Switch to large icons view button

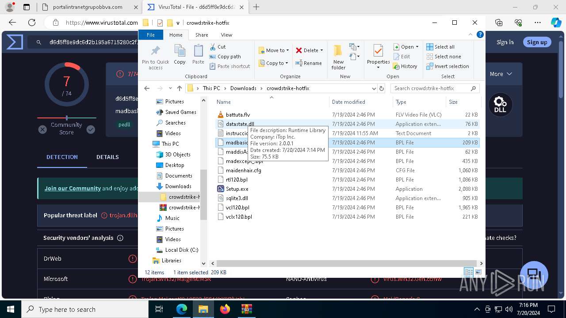pyautogui.click(x=478, y=272)
